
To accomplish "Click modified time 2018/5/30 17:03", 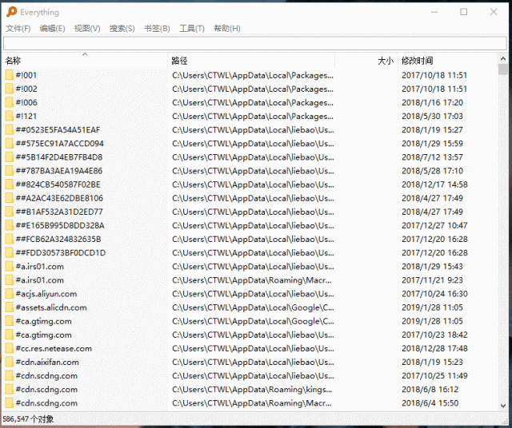I will [x=432, y=117].
